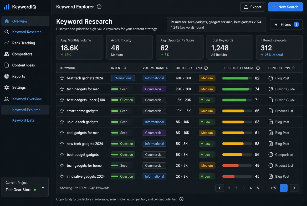This screenshot has width=307, height=206.
Task: Select highlighted current page 1 button
Action: (x=284, y=188)
